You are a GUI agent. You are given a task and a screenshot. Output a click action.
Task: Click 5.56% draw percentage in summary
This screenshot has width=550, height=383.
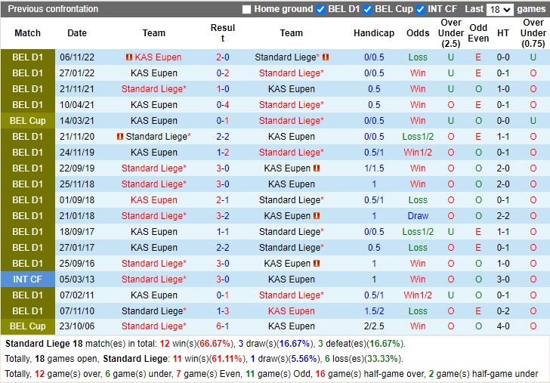(305, 359)
